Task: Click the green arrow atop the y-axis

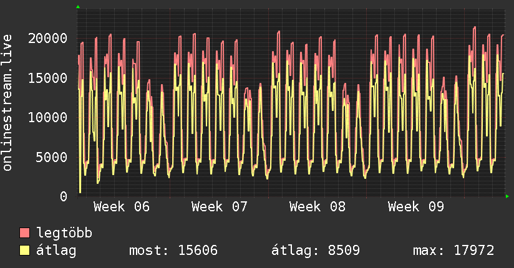Action: coord(77,7)
